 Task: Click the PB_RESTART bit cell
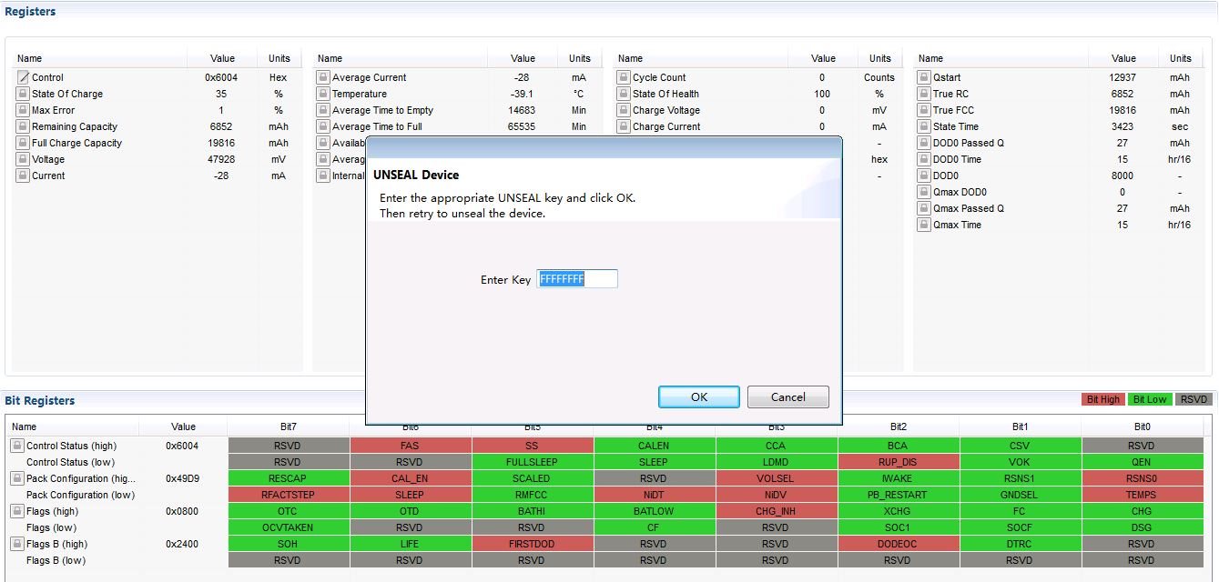click(x=898, y=495)
